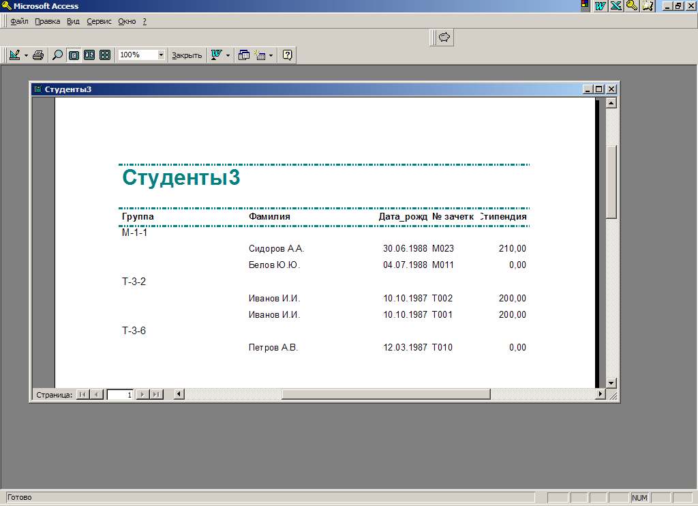The image size is (698, 506).
Task: Click the Петров А.В. entry
Action: pos(273,347)
